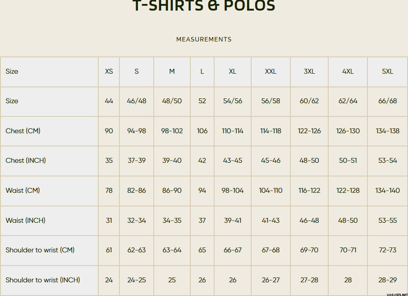The width and height of the screenshot is (408, 296).
Task: Select the Shoulder to wrist (CM) label
Action: coord(40,250)
